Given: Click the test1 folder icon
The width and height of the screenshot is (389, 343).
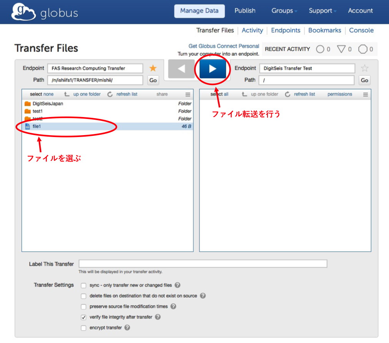Looking at the screenshot, I should point(28,111).
